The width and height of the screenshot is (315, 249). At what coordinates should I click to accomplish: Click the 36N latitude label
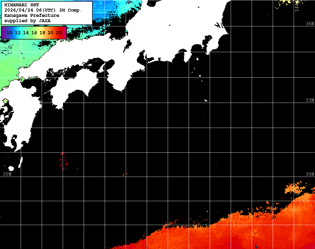pyautogui.click(x=310, y=23)
